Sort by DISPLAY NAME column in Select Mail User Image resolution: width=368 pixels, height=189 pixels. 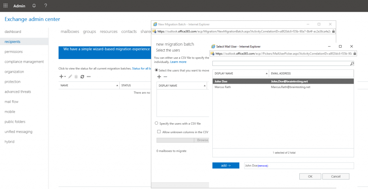click(x=240, y=73)
